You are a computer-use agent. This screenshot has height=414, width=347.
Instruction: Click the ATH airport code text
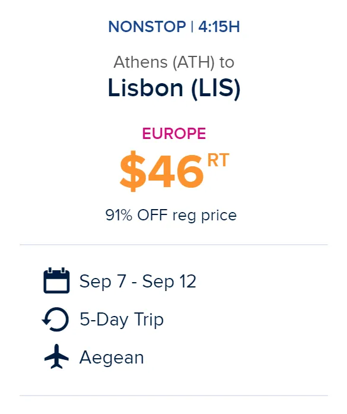point(193,62)
